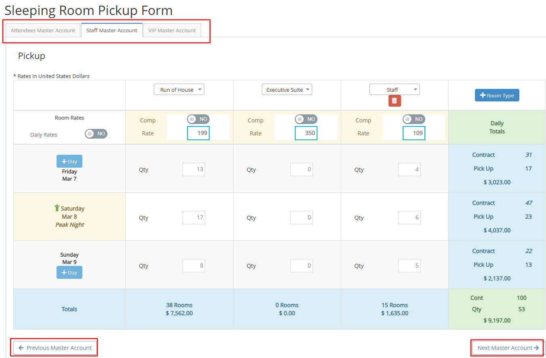Toggle Comp switch for Staff column
This screenshot has width=546, height=358.
(x=414, y=119)
